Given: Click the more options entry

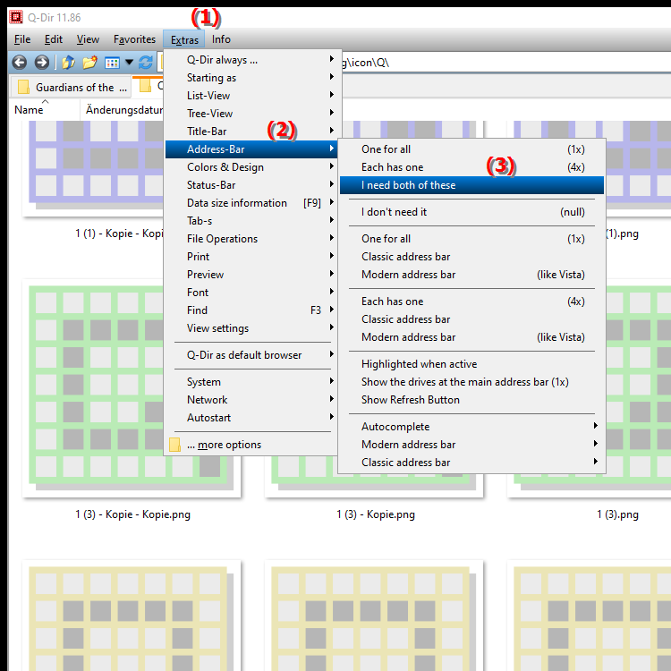Looking at the screenshot, I should click(251, 445).
